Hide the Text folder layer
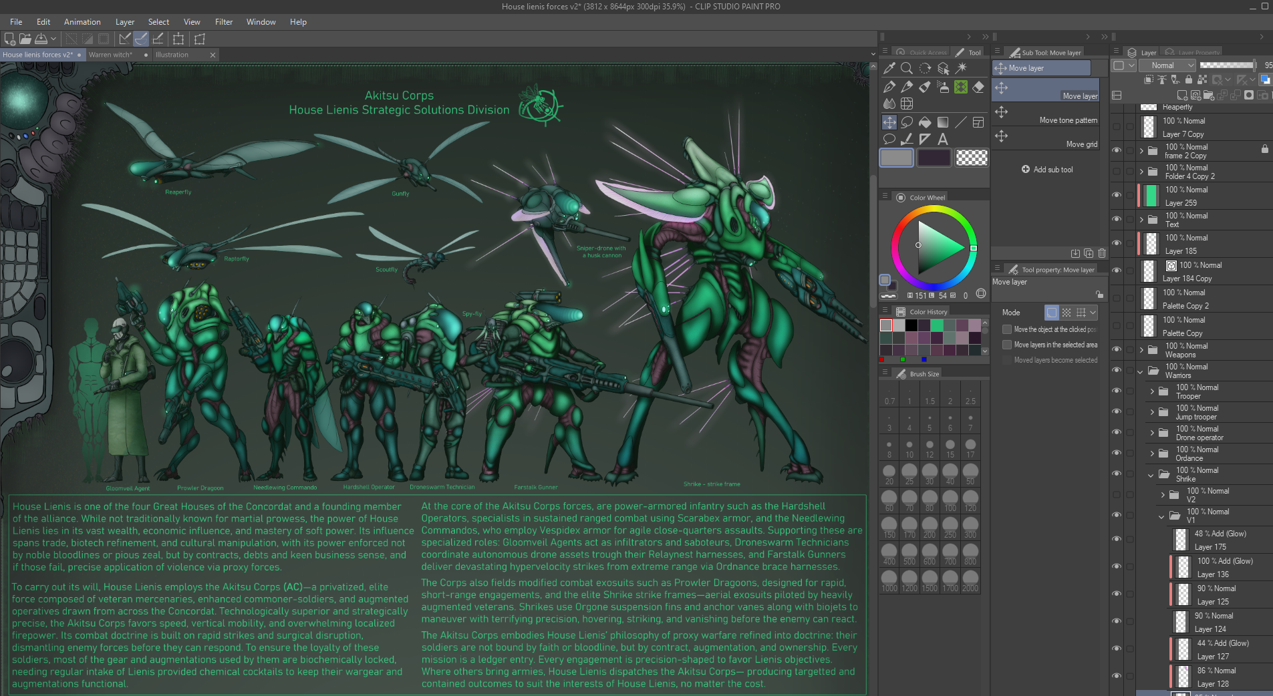1273x696 pixels. click(x=1117, y=219)
